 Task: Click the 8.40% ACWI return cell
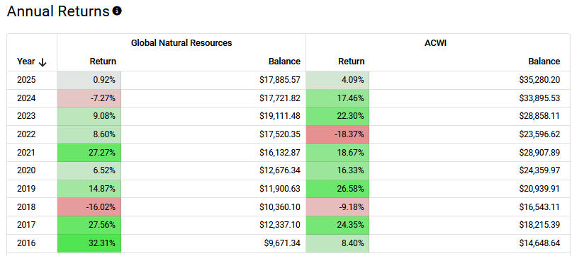[x=337, y=243]
